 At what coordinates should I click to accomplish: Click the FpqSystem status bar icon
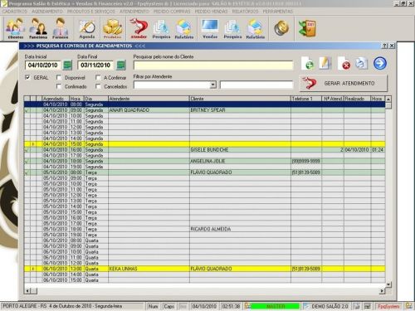pyautogui.click(x=388, y=306)
